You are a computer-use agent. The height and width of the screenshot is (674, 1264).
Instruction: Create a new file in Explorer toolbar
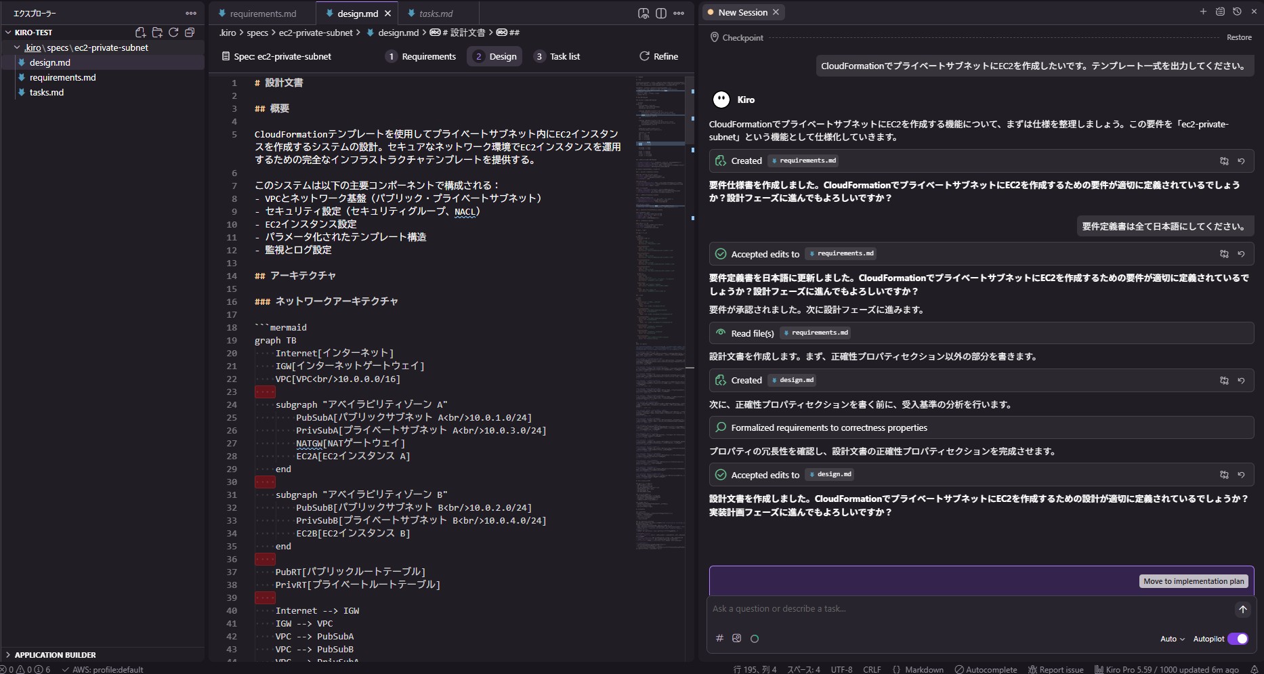[x=140, y=33]
